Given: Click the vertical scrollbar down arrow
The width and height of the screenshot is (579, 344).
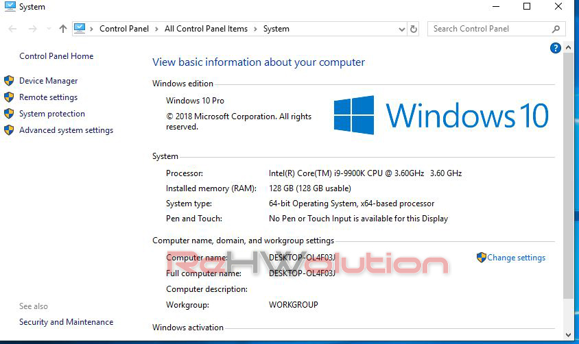Looking at the screenshot, I should coord(568,334).
